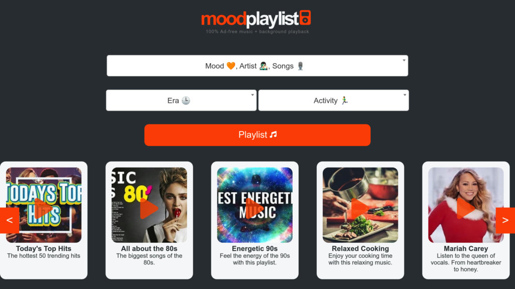The width and height of the screenshot is (515, 289).
Task: Click the Mariah Carey card description
Action: coord(466,262)
